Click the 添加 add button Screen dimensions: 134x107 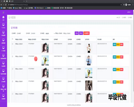(x=81, y=33)
